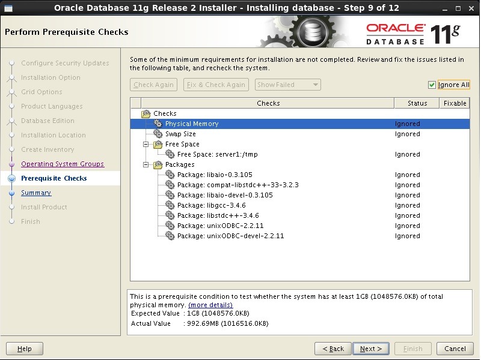Click gear icon for libgcc-3.4.6 package
The height and width of the screenshot is (360, 481).
tap(170, 205)
